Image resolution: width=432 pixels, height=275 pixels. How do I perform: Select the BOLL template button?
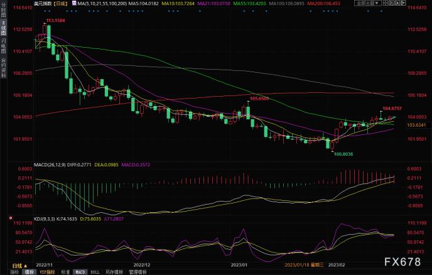(x=95, y=272)
